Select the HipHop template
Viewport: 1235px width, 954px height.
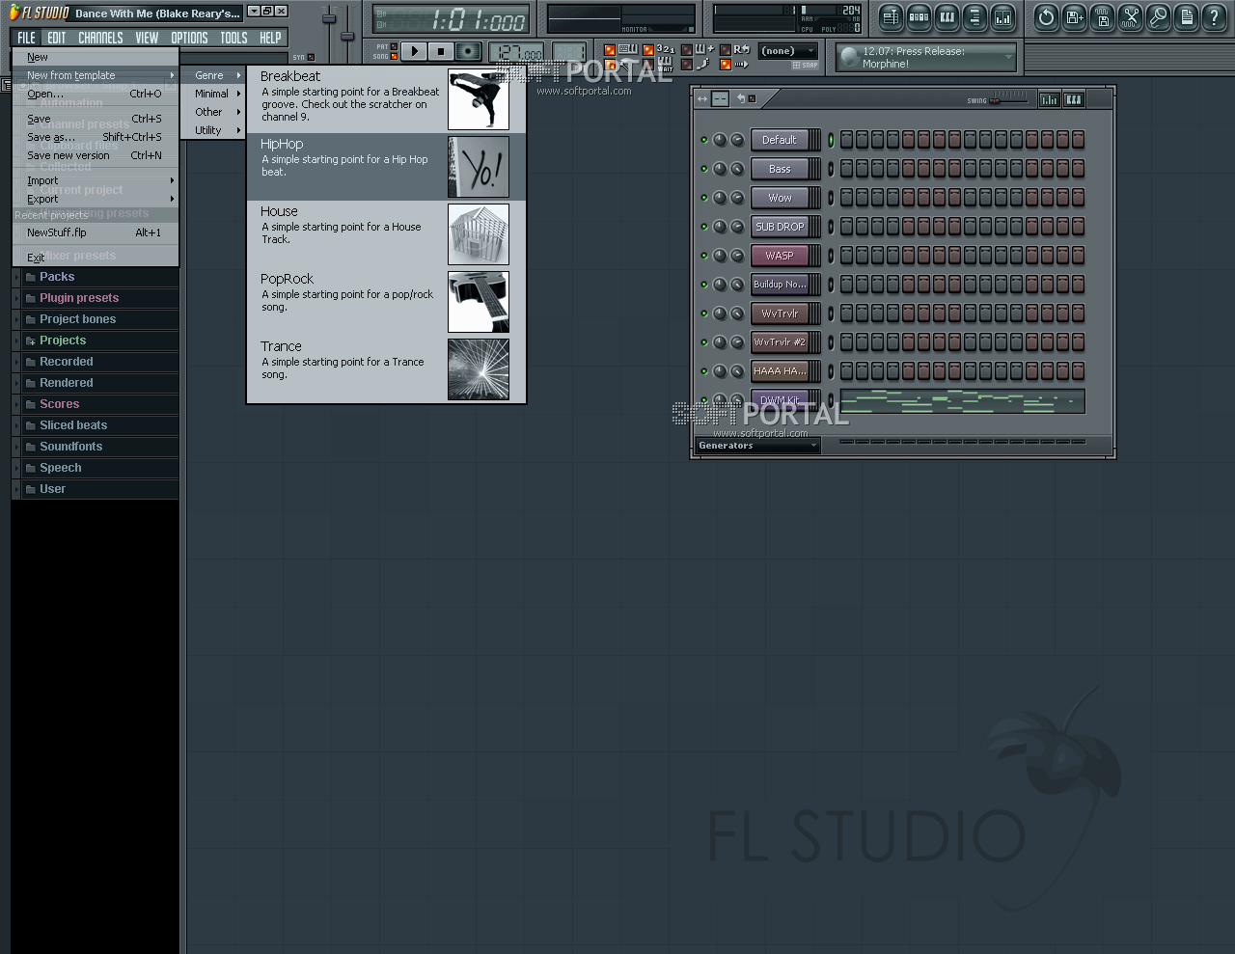(386, 167)
